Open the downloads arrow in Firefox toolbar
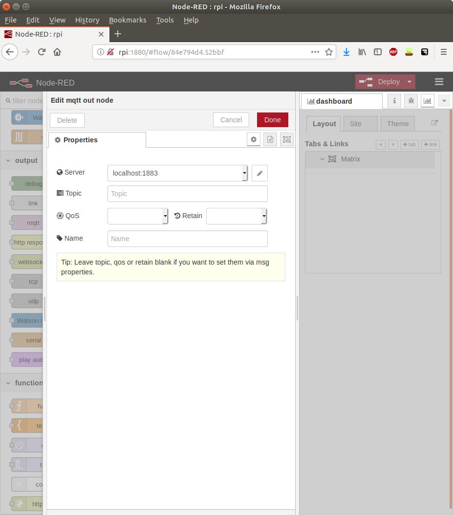This screenshot has width=453, height=515. coord(346,52)
